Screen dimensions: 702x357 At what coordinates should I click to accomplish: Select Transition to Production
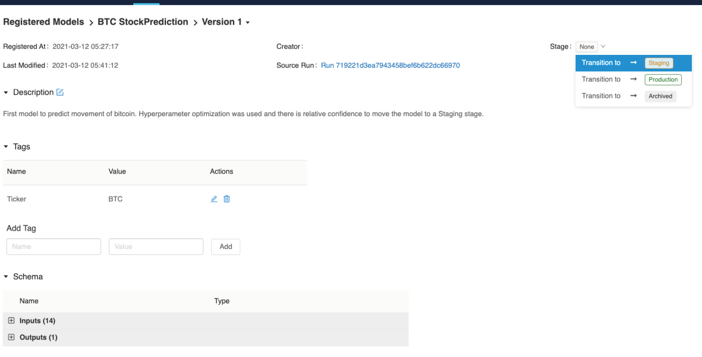coord(633,80)
